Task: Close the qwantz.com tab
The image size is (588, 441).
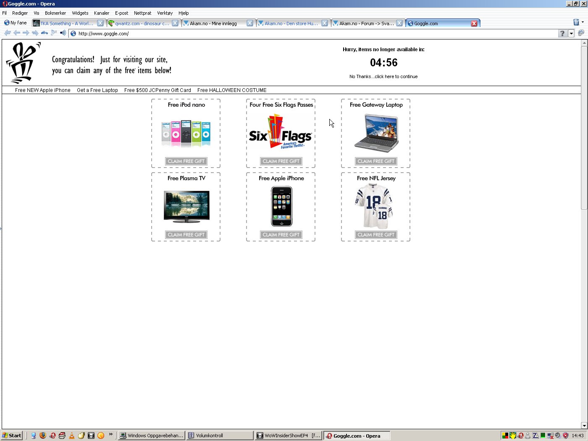Action: pos(175,23)
